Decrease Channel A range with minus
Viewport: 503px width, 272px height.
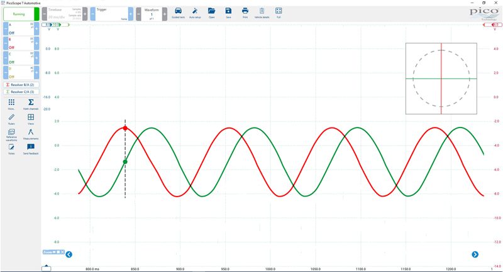(6, 28)
